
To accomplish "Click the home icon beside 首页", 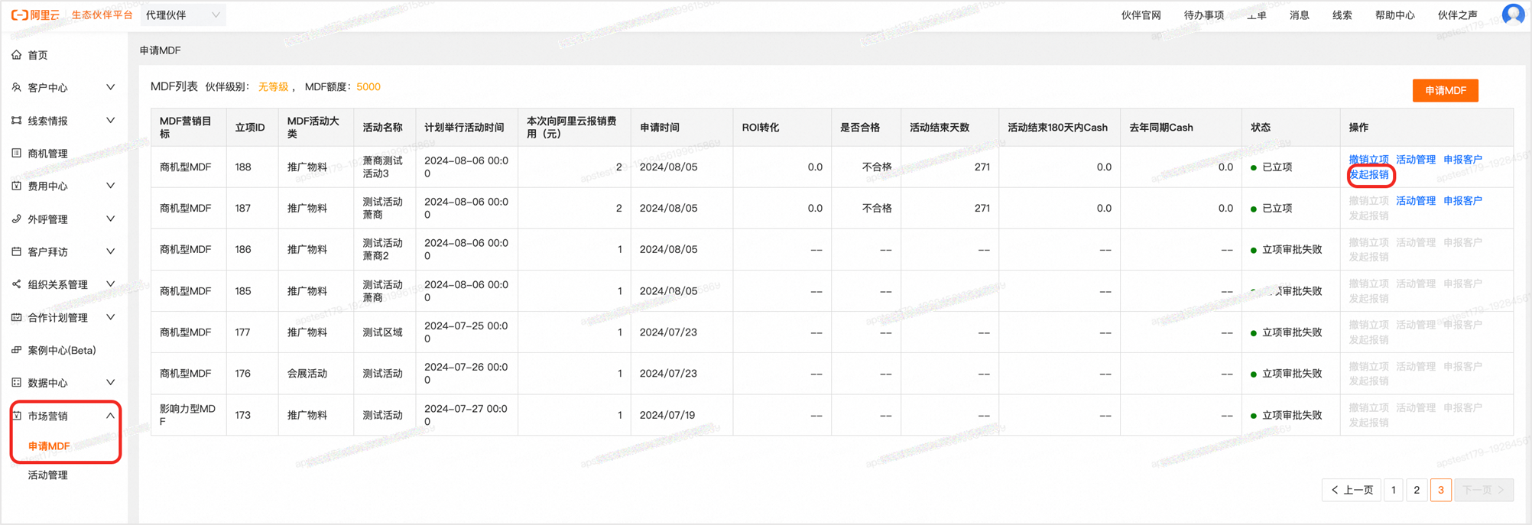I will (x=17, y=55).
